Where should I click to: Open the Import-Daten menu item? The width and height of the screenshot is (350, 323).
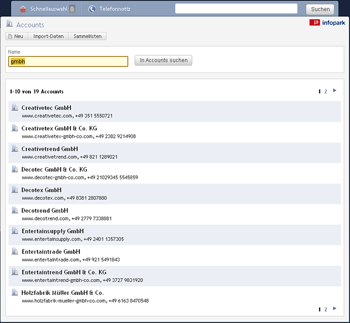[x=48, y=36]
